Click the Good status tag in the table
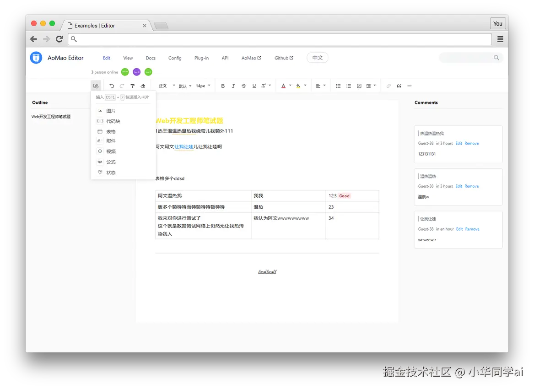The height and width of the screenshot is (389, 534). click(344, 196)
